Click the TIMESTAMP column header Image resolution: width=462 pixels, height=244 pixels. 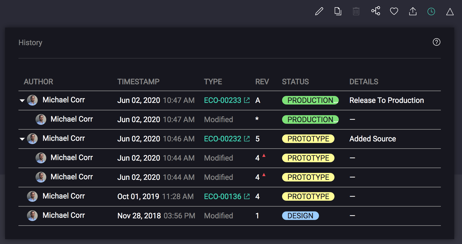pos(138,82)
